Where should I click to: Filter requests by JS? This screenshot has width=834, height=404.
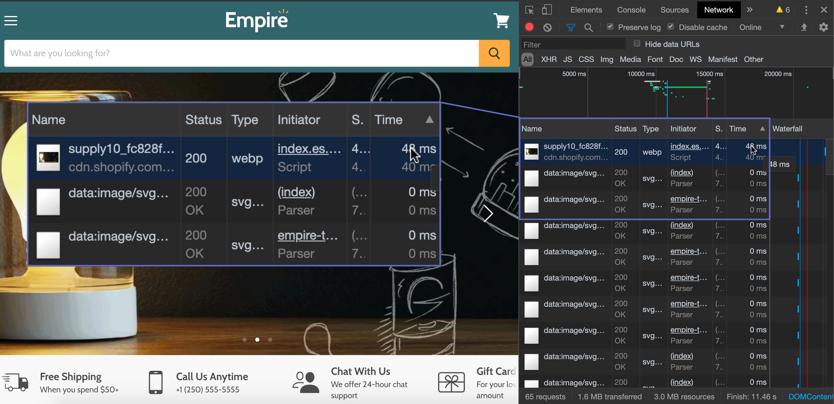click(567, 60)
